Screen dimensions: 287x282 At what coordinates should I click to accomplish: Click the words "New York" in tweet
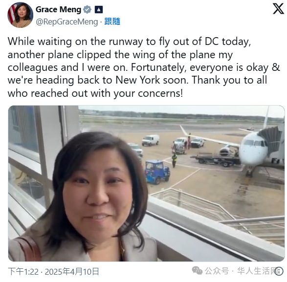(138, 80)
